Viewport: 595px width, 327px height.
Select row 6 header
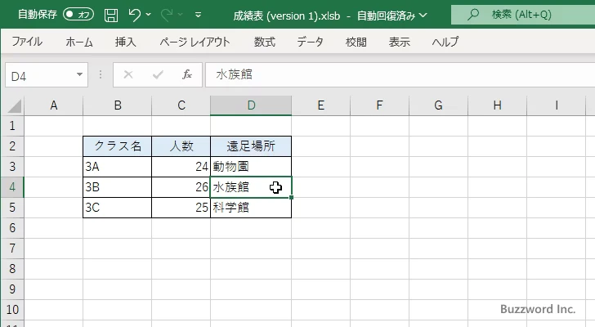pos(12,228)
